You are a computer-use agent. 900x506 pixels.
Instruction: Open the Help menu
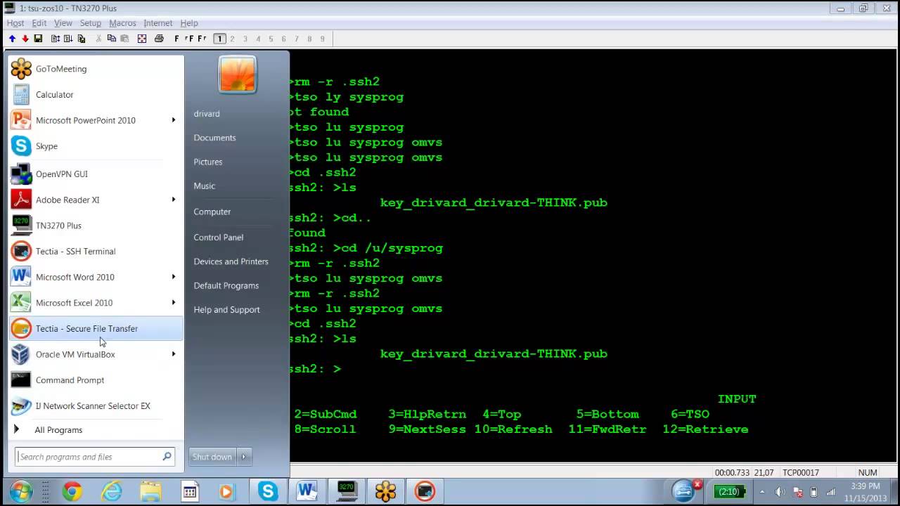[x=189, y=23]
